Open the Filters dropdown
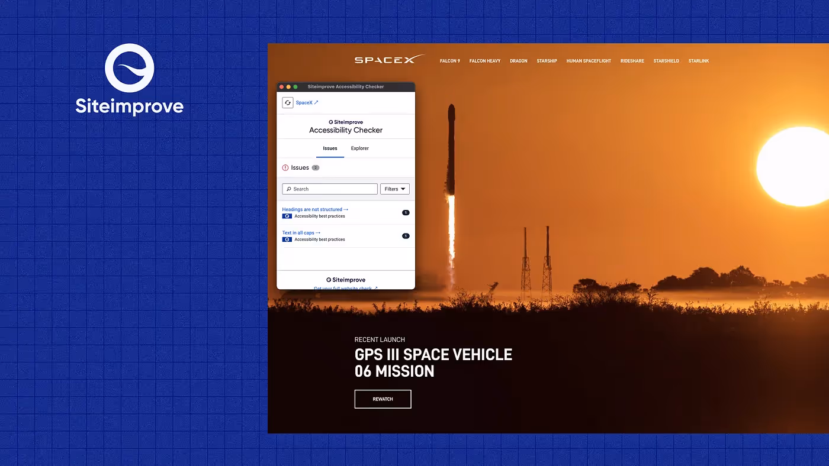 (395, 189)
